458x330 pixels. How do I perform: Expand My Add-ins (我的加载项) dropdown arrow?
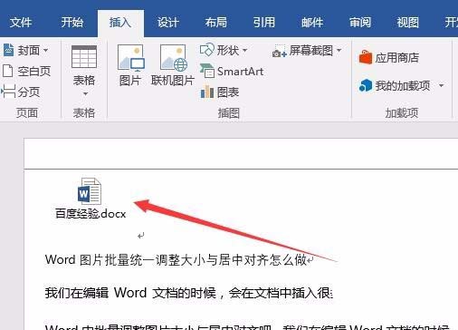coord(441,86)
